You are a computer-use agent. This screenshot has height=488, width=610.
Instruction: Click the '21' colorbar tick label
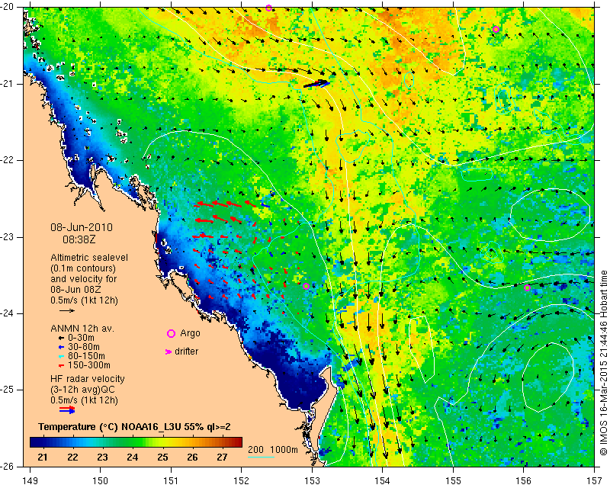coord(43,457)
